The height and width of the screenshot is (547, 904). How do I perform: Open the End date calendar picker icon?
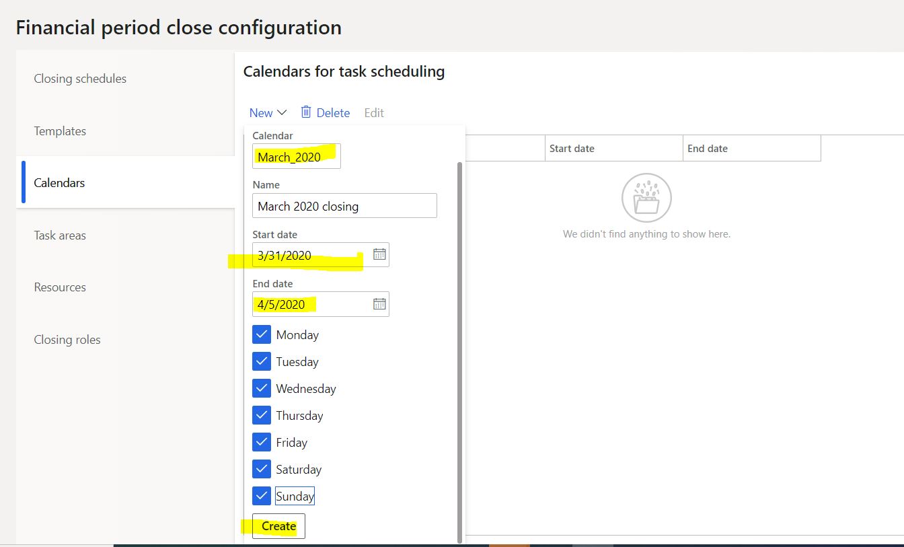pyautogui.click(x=379, y=303)
